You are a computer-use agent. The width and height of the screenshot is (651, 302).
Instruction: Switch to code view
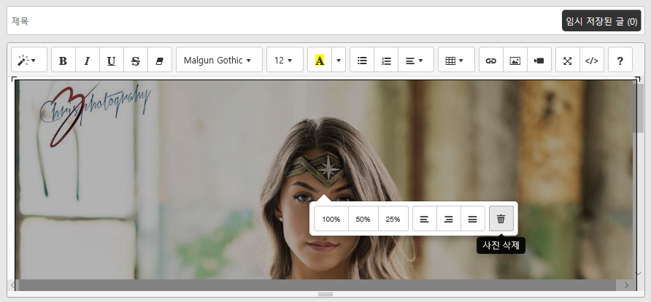pos(592,61)
